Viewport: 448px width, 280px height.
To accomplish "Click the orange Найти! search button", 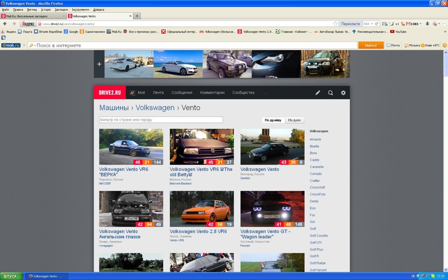I will point(371,45).
